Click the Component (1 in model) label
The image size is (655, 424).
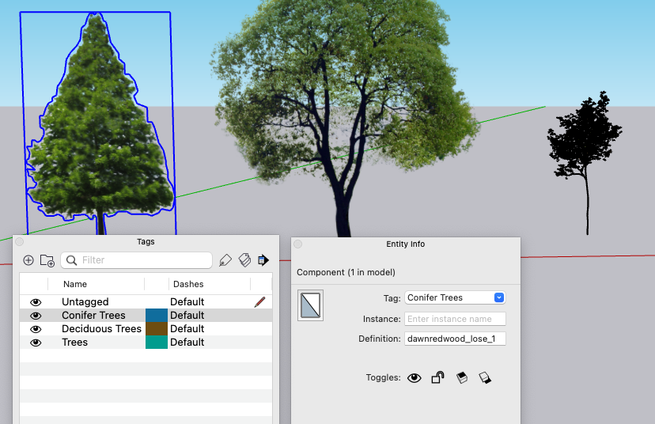coord(346,272)
